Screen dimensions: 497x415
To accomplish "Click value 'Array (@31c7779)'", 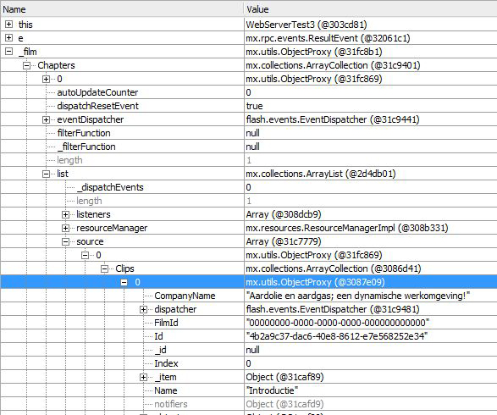I will pos(284,241).
